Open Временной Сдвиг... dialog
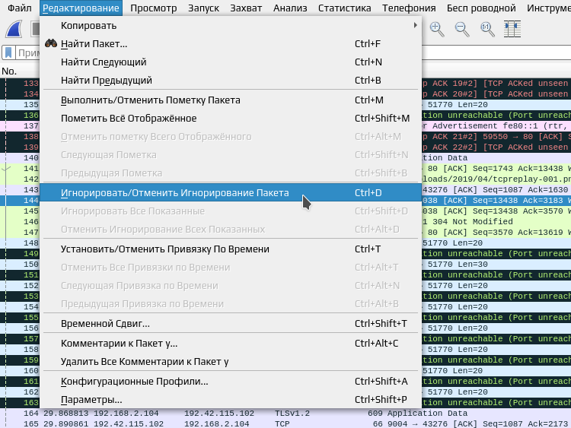The width and height of the screenshot is (571, 428). 231,324
